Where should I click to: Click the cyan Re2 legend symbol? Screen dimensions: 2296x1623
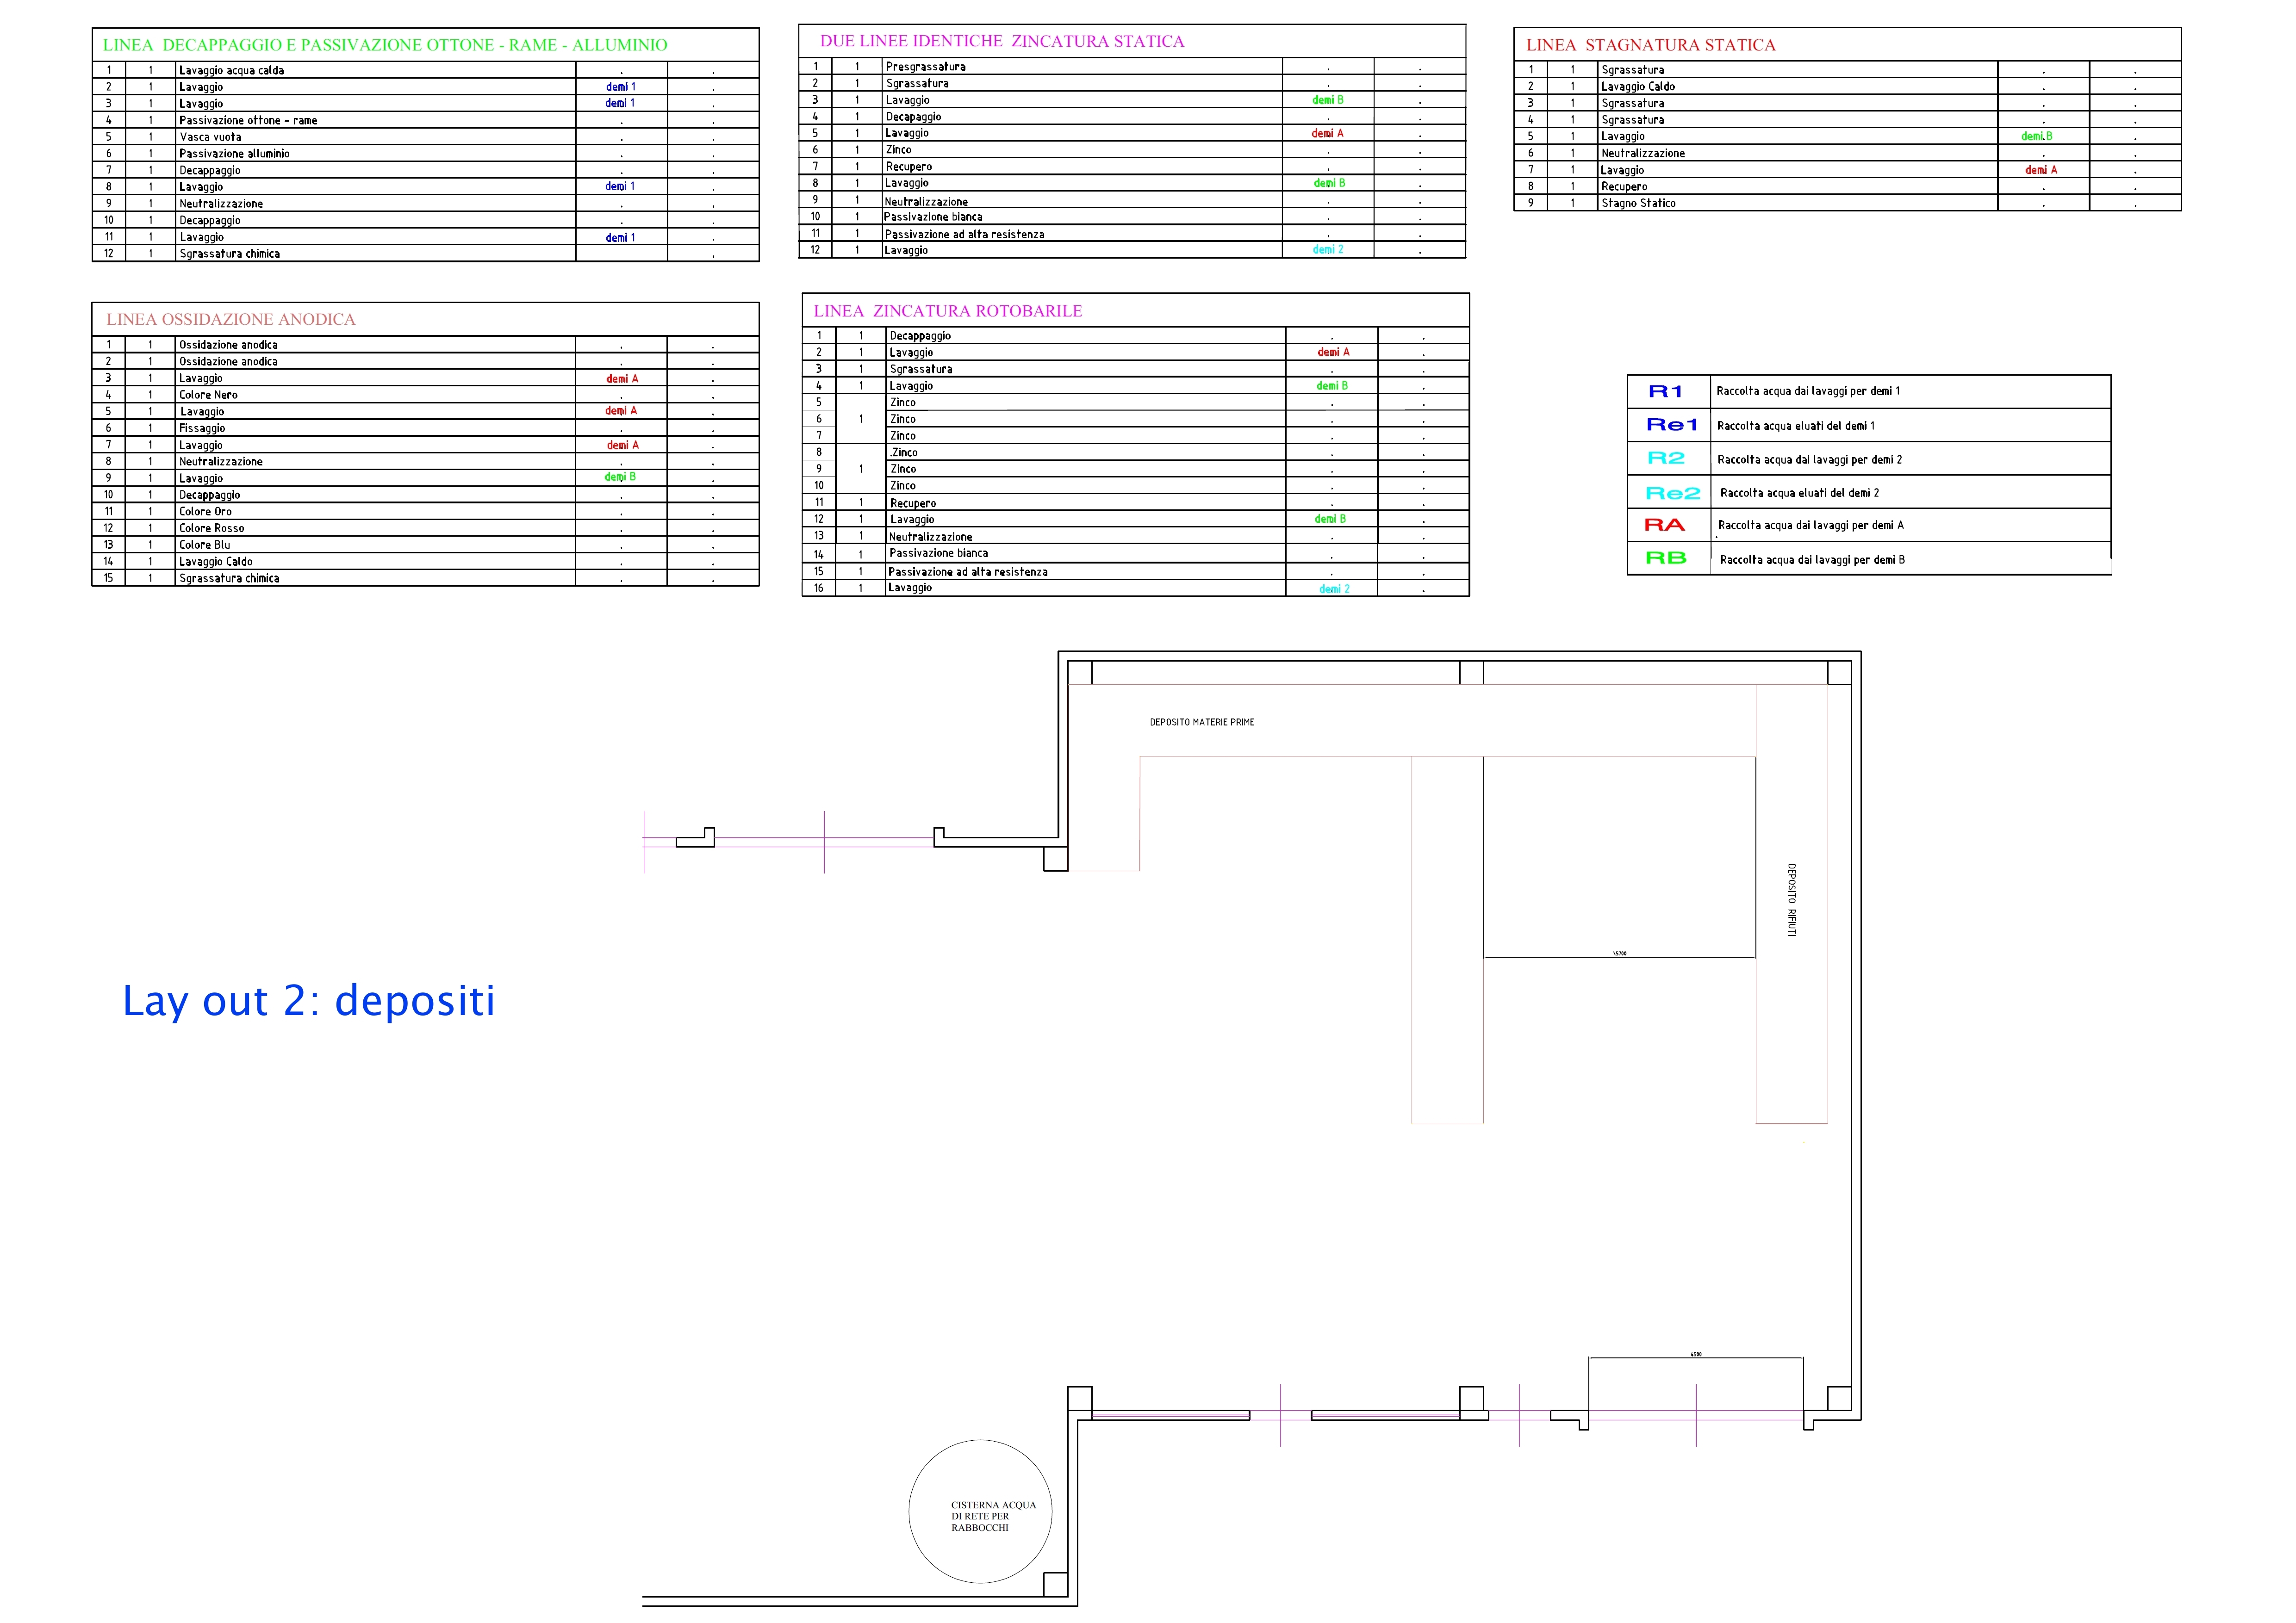click(1672, 494)
